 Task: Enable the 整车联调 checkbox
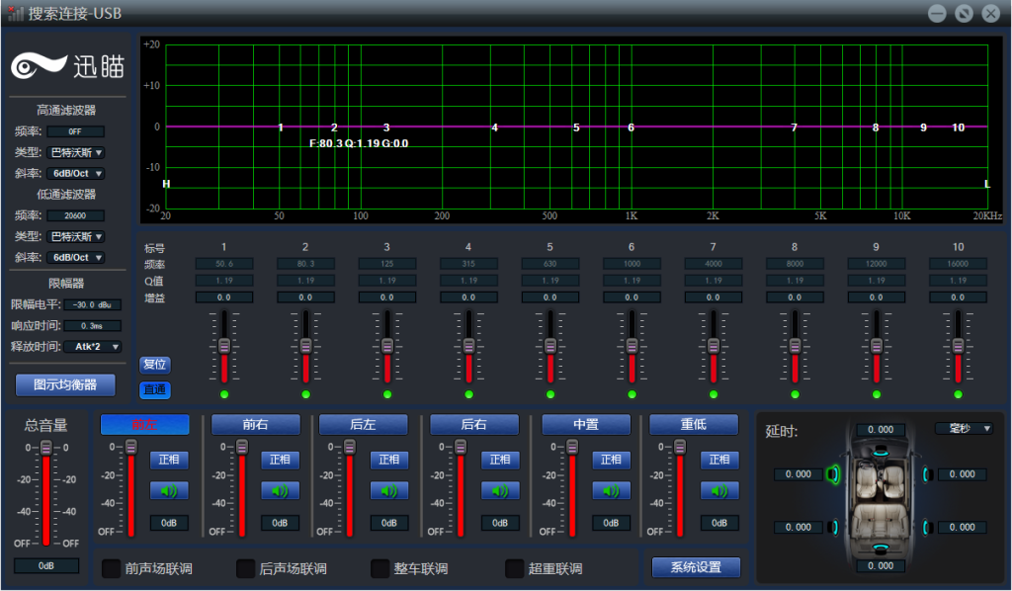click(380, 568)
